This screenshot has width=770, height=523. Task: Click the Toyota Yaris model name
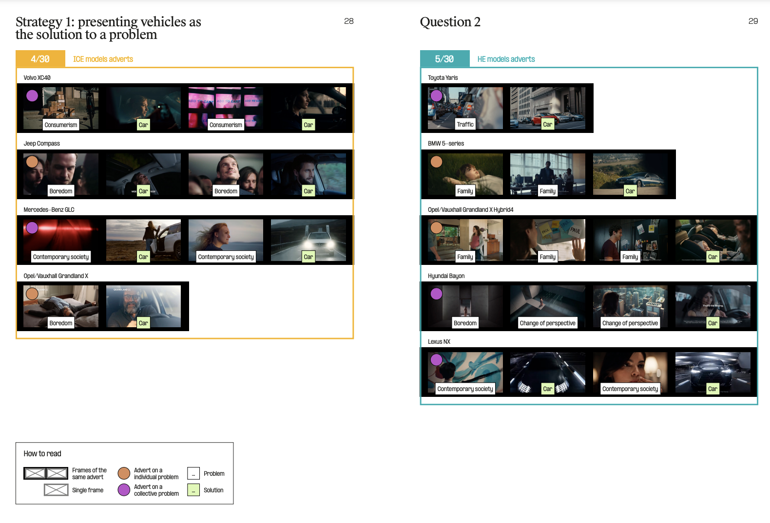click(x=443, y=77)
